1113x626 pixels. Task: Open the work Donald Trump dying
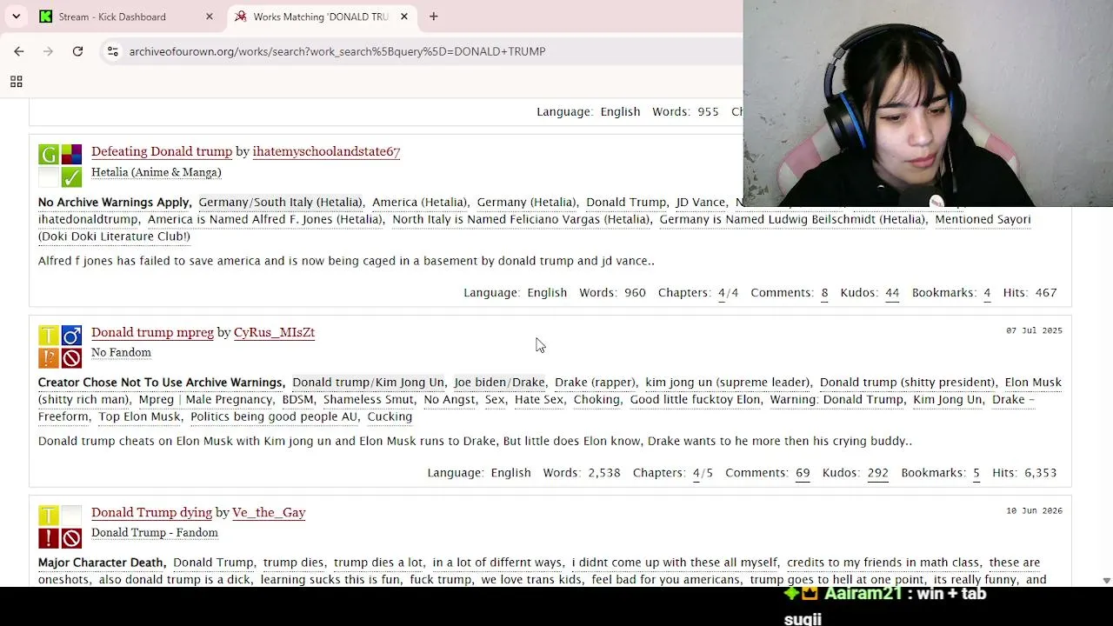(x=151, y=512)
